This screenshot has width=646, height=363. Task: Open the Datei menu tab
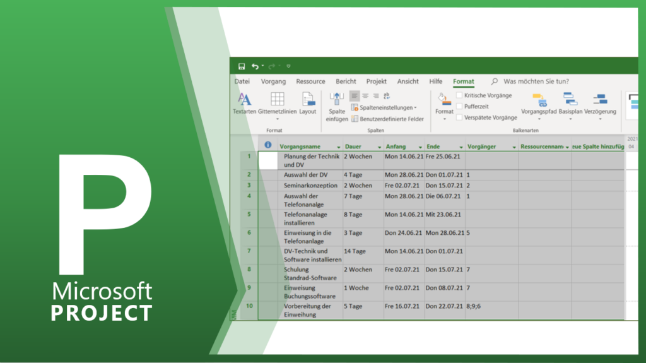tap(242, 81)
